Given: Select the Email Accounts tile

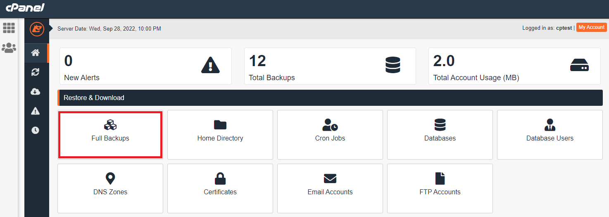Looking at the screenshot, I should [330, 188].
